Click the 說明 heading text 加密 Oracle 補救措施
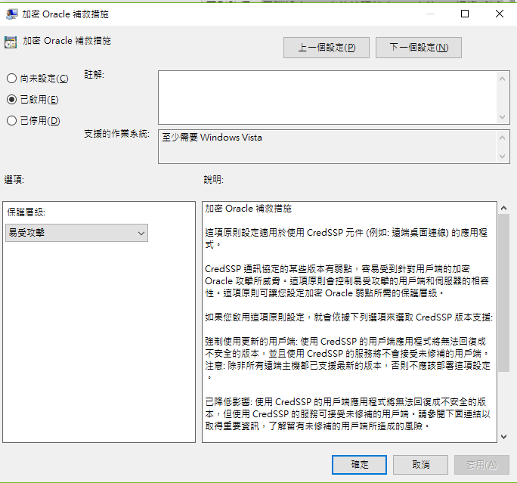The image size is (517, 483). (x=248, y=209)
